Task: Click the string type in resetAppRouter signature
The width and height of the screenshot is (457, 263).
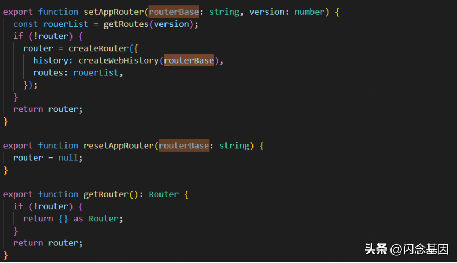Action: [x=234, y=146]
